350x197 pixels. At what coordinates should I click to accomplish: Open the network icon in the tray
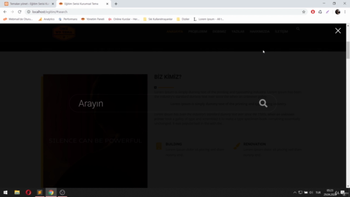[x=300, y=193]
